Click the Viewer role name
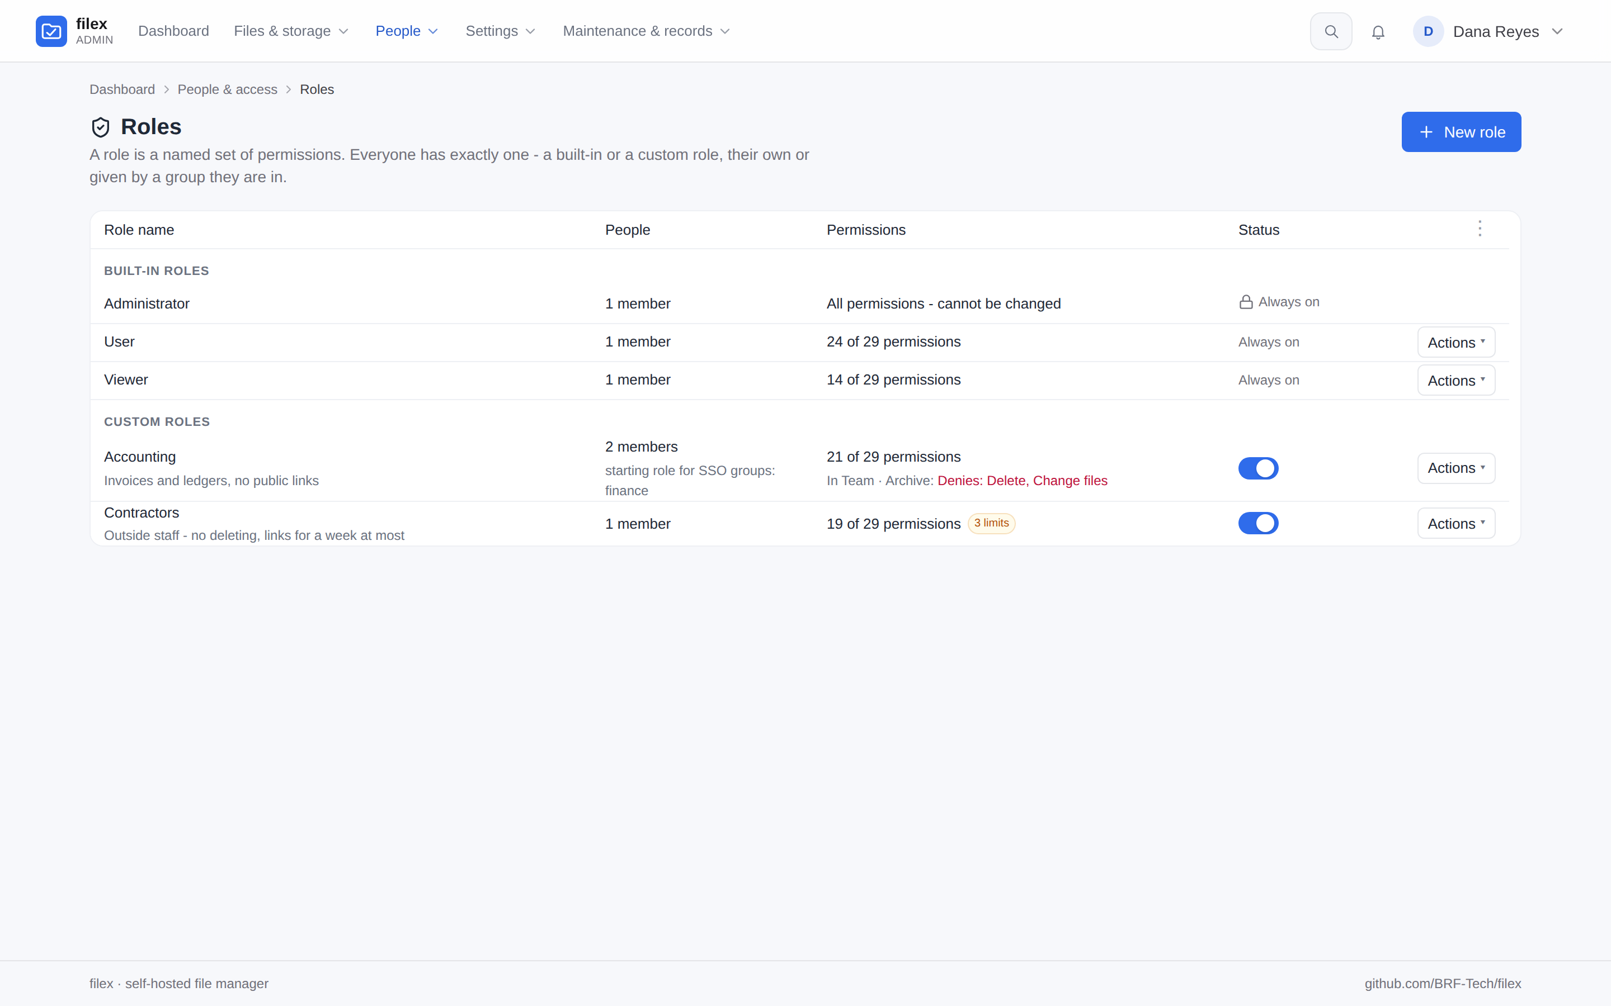1611x1006 pixels. pyautogui.click(x=126, y=379)
